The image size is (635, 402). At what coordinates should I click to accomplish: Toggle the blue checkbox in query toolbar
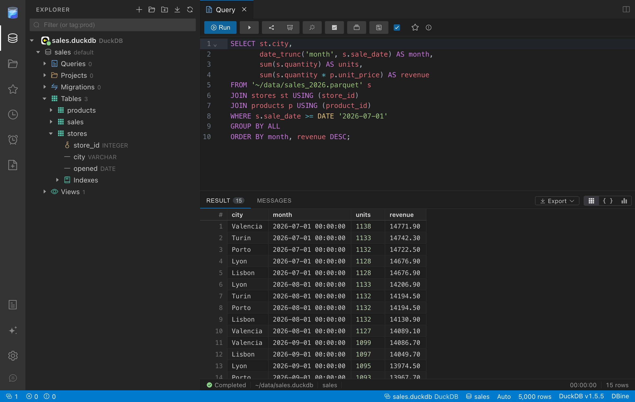(397, 28)
